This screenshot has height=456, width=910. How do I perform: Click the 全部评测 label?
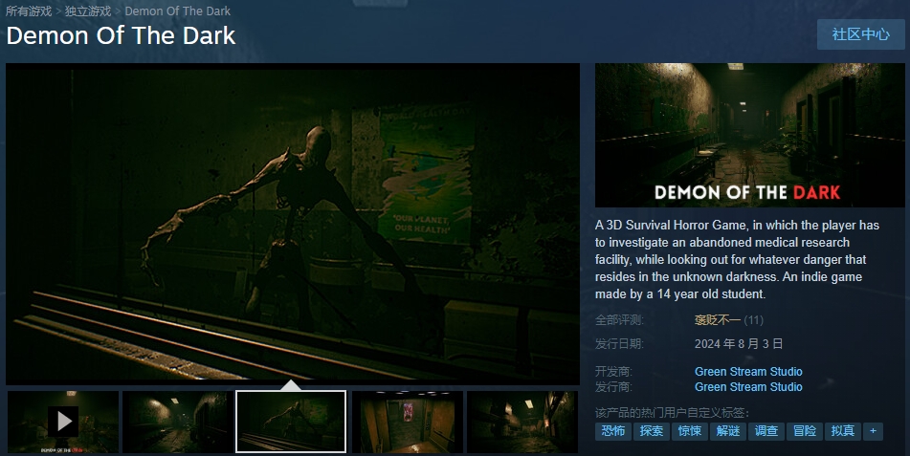619,319
